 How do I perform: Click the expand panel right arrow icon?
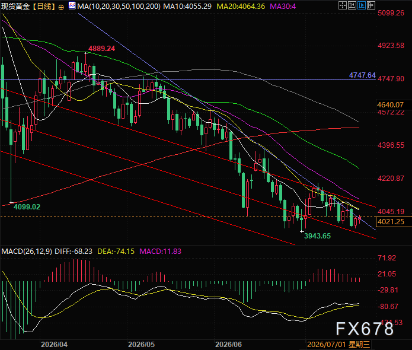(x=371, y=5)
